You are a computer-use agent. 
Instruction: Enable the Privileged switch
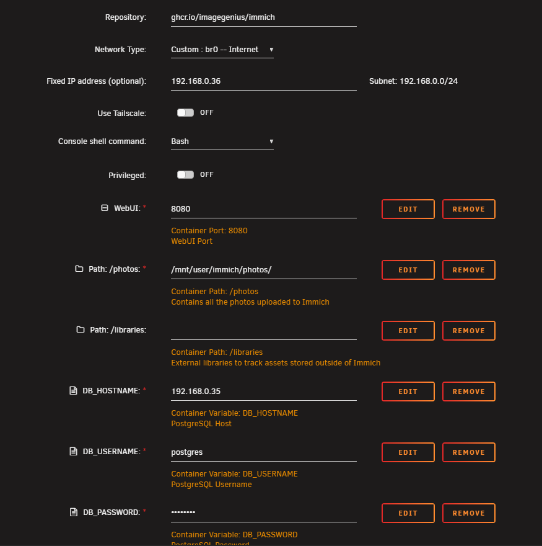click(x=185, y=174)
